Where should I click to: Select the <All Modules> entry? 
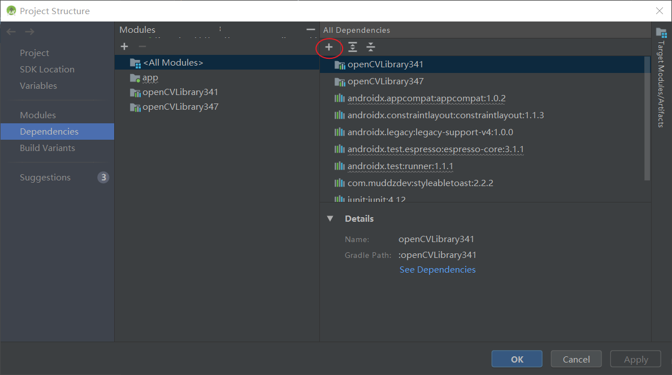pos(217,63)
